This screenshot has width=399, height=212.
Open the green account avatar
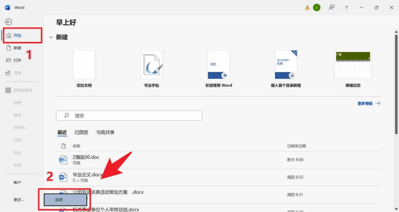[317, 8]
